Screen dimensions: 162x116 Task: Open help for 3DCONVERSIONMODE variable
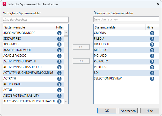59,33
